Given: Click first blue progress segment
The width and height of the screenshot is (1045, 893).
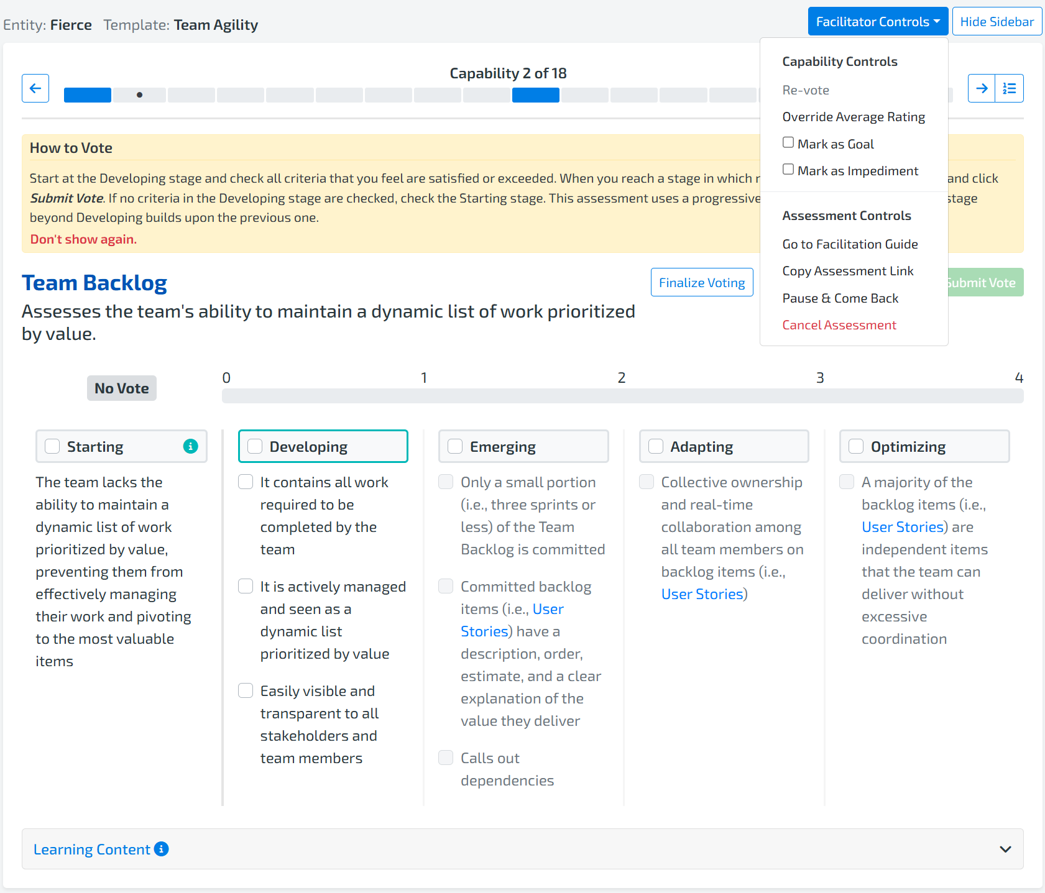Looking at the screenshot, I should click(x=88, y=95).
